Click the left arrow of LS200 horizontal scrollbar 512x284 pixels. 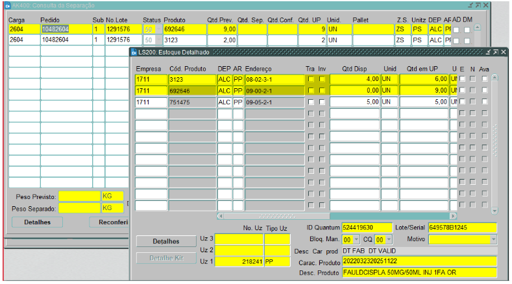pos(220,216)
